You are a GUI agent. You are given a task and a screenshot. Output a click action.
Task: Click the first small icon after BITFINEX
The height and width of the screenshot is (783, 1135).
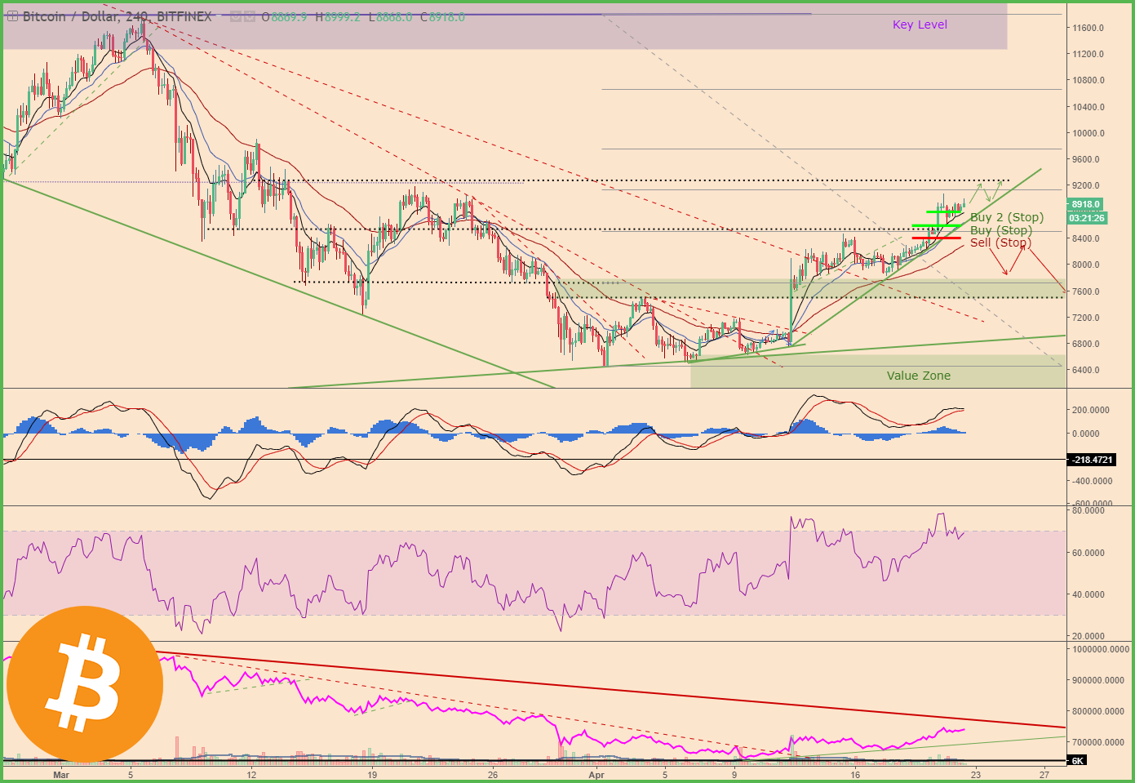coord(235,17)
